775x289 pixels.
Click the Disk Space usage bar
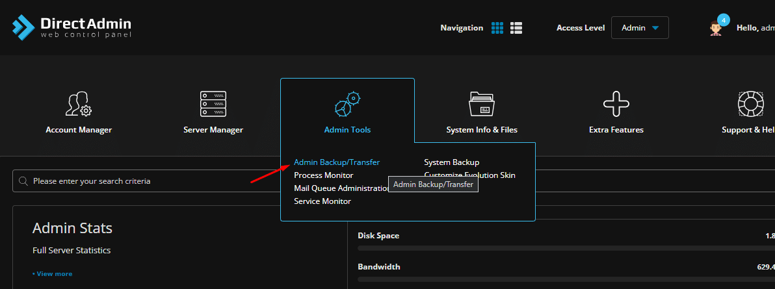tap(566, 247)
